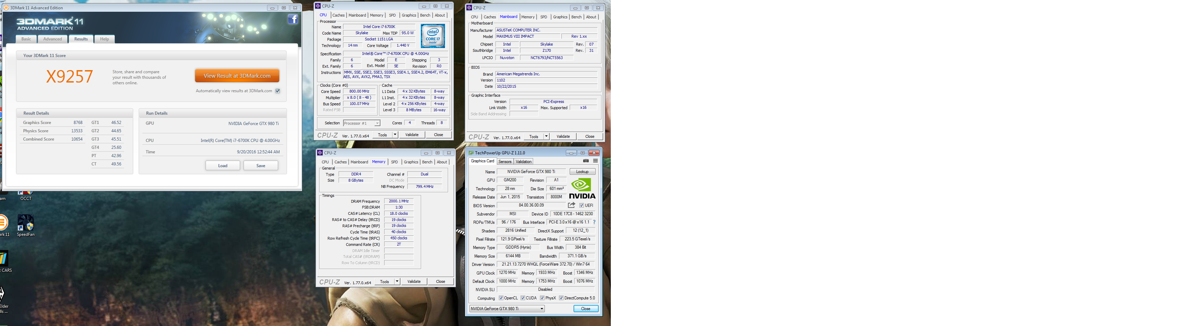Click the GPU-Z Name field
This screenshot has height=326, width=1194.
tap(531, 172)
